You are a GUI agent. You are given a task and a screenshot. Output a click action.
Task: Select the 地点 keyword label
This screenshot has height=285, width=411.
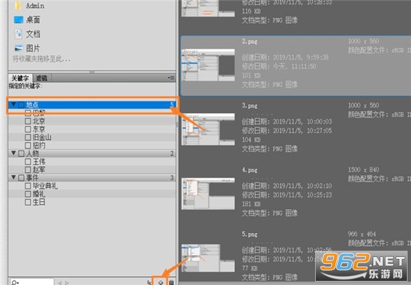coord(32,105)
